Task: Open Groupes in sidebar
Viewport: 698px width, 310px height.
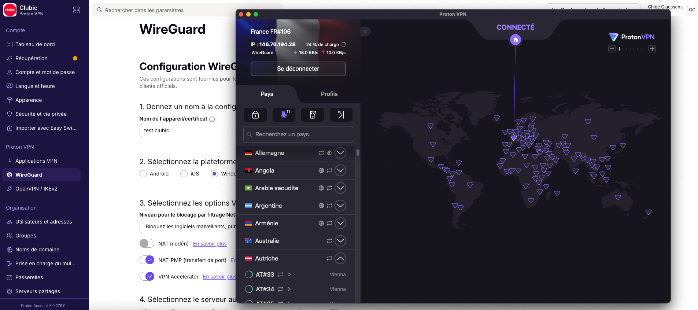Action: point(41,236)
